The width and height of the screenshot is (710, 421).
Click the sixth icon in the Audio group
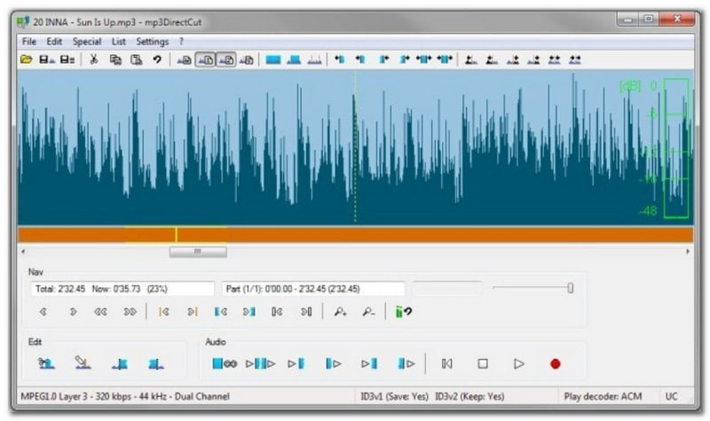tap(406, 363)
